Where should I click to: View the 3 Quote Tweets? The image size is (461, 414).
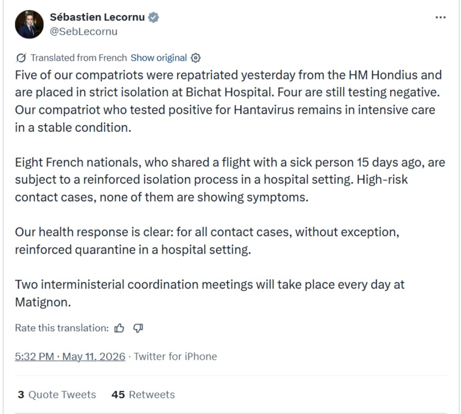pos(57,395)
